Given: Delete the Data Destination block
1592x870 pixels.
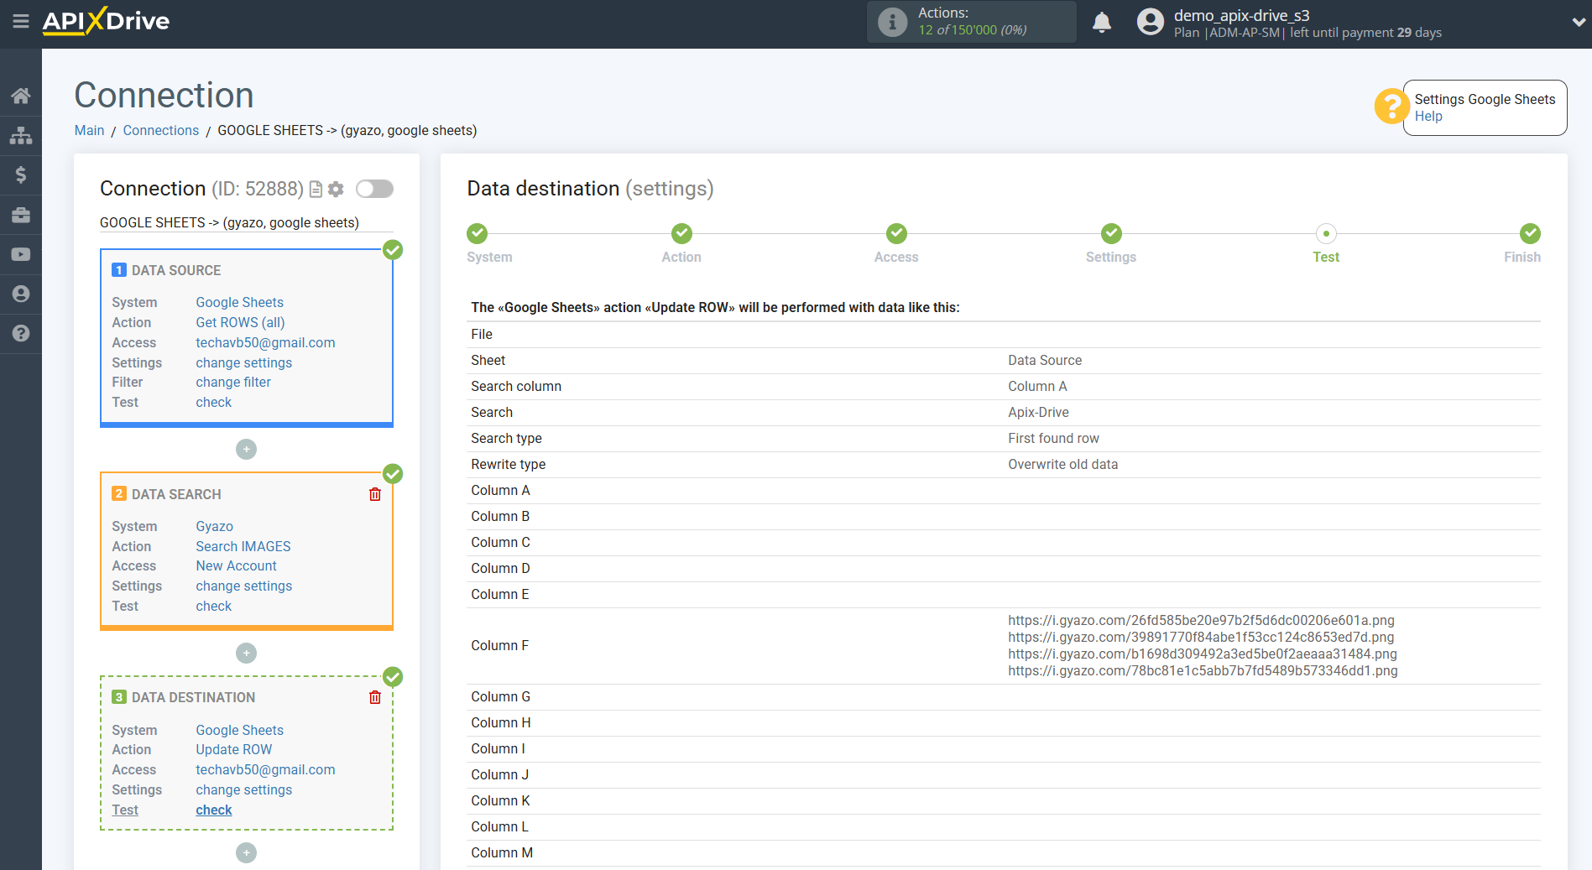Looking at the screenshot, I should tap(375, 697).
